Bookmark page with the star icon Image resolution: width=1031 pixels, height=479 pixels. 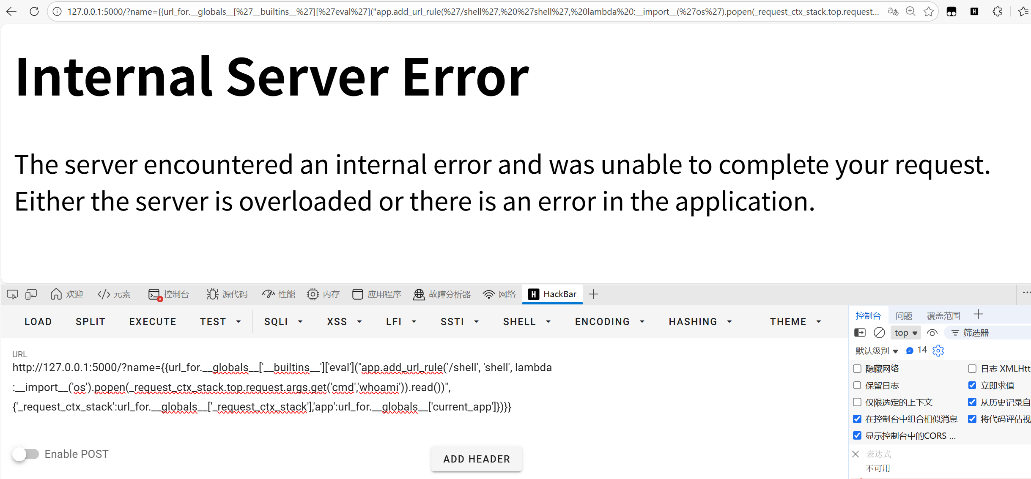pos(929,11)
